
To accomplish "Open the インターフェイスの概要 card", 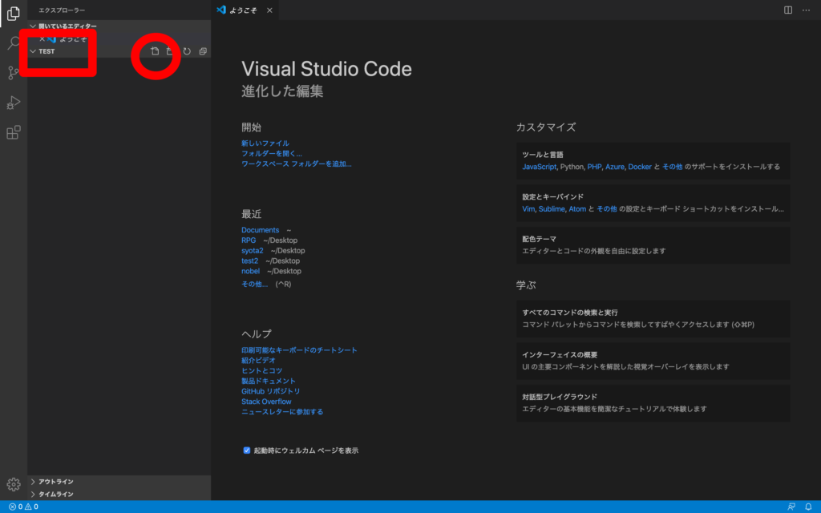I will (x=653, y=361).
